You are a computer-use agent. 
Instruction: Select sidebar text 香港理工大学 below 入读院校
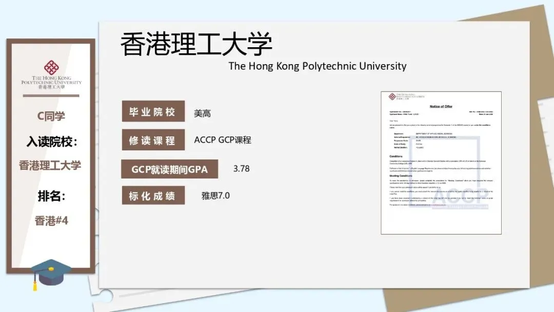pyautogui.click(x=50, y=165)
